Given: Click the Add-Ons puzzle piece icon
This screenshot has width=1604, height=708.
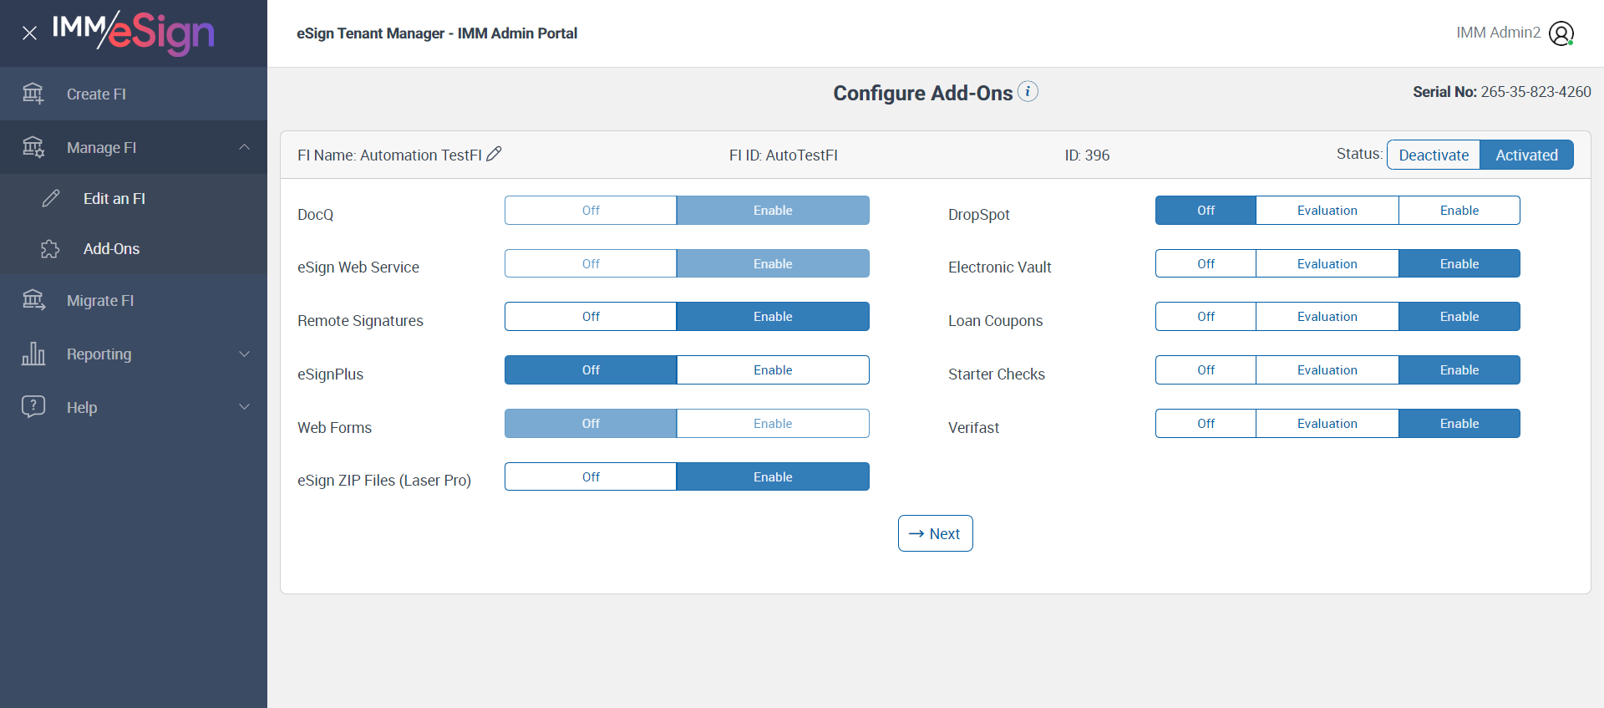Looking at the screenshot, I should pos(50,249).
